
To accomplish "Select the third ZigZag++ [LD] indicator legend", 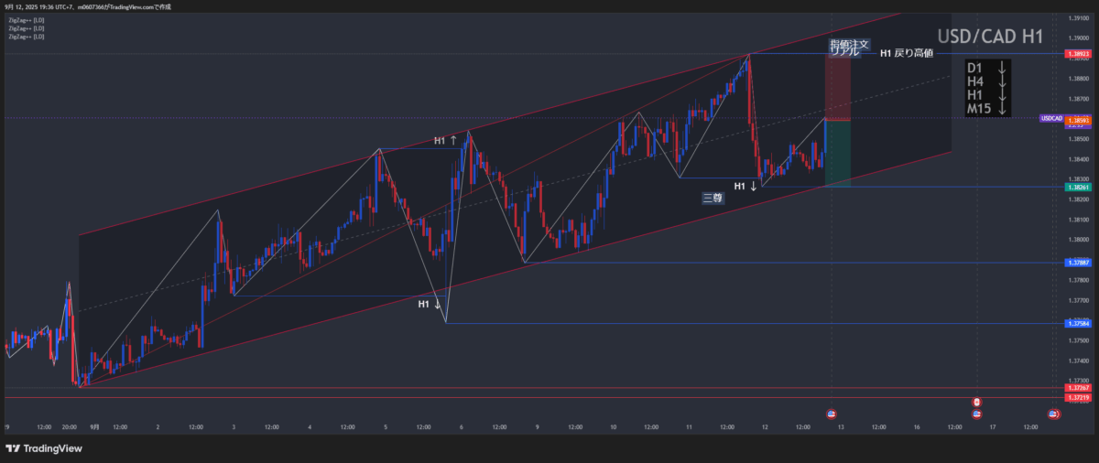I will tap(26, 37).
